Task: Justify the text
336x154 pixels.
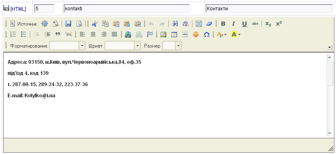Action: click(115, 34)
